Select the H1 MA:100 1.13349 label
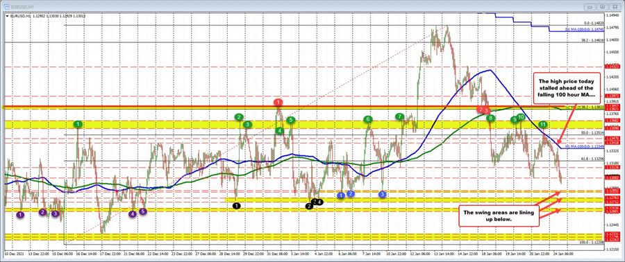 pyautogui.click(x=584, y=147)
